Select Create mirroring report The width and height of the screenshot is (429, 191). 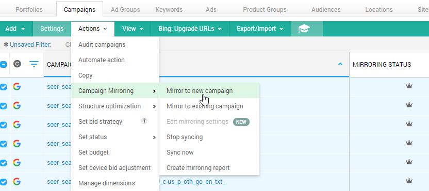coord(209,167)
